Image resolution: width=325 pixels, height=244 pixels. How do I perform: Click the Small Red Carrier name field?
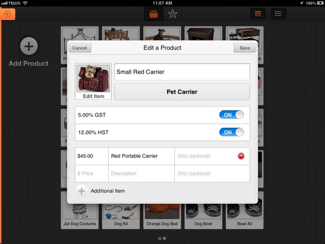182,72
